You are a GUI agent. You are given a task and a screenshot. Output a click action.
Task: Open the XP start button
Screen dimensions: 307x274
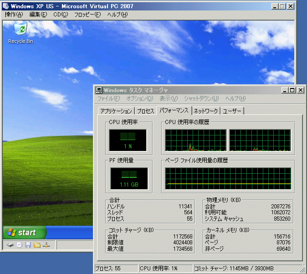tap(25, 233)
